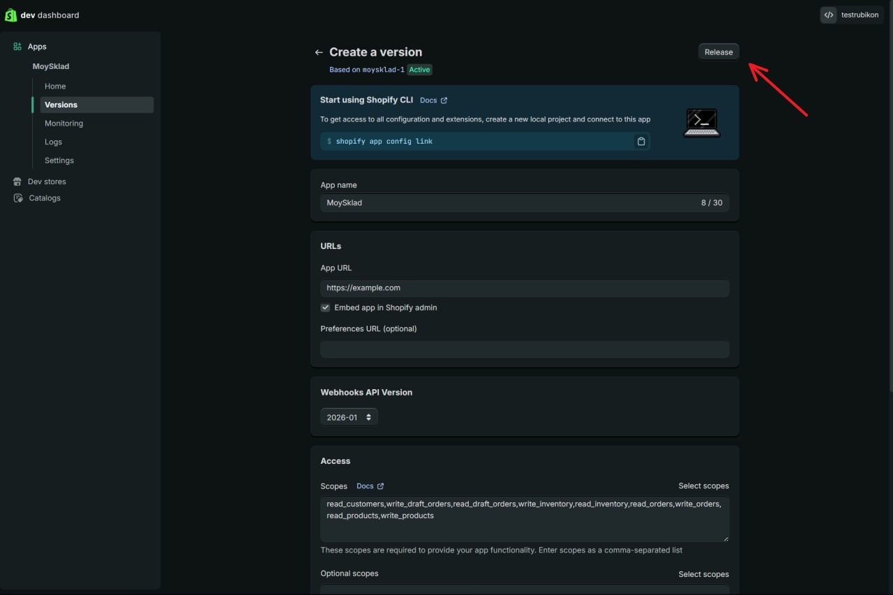Open Home in the MoySklad sidebar
Screen dimensions: 893x595
pyautogui.click(x=55, y=86)
